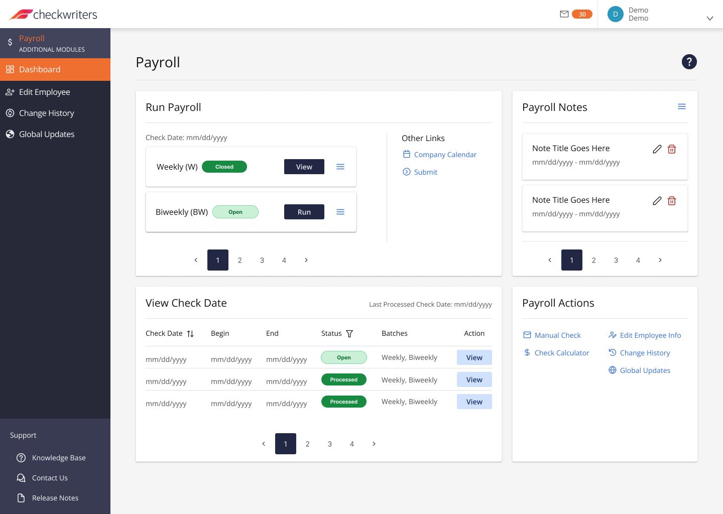The height and width of the screenshot is (514, 723).
Task: Go to previous page in Payroll Notes pagination
Action: pyautogui.click(x=550, y=260)
